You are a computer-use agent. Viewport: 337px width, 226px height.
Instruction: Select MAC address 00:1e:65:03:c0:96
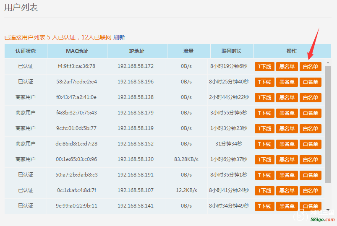[x=76, y=159]
